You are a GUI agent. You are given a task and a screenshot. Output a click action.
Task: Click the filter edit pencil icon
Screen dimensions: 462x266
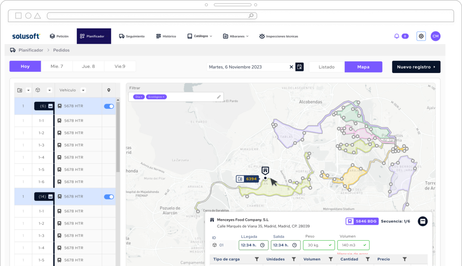tap(219, 96)
